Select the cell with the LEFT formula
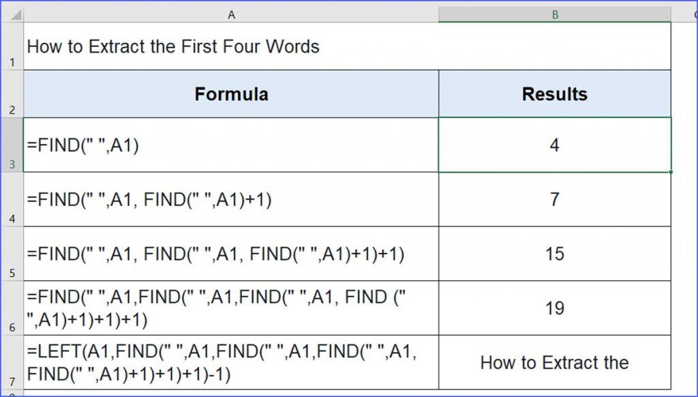698x397 pixels. point(231,363)
